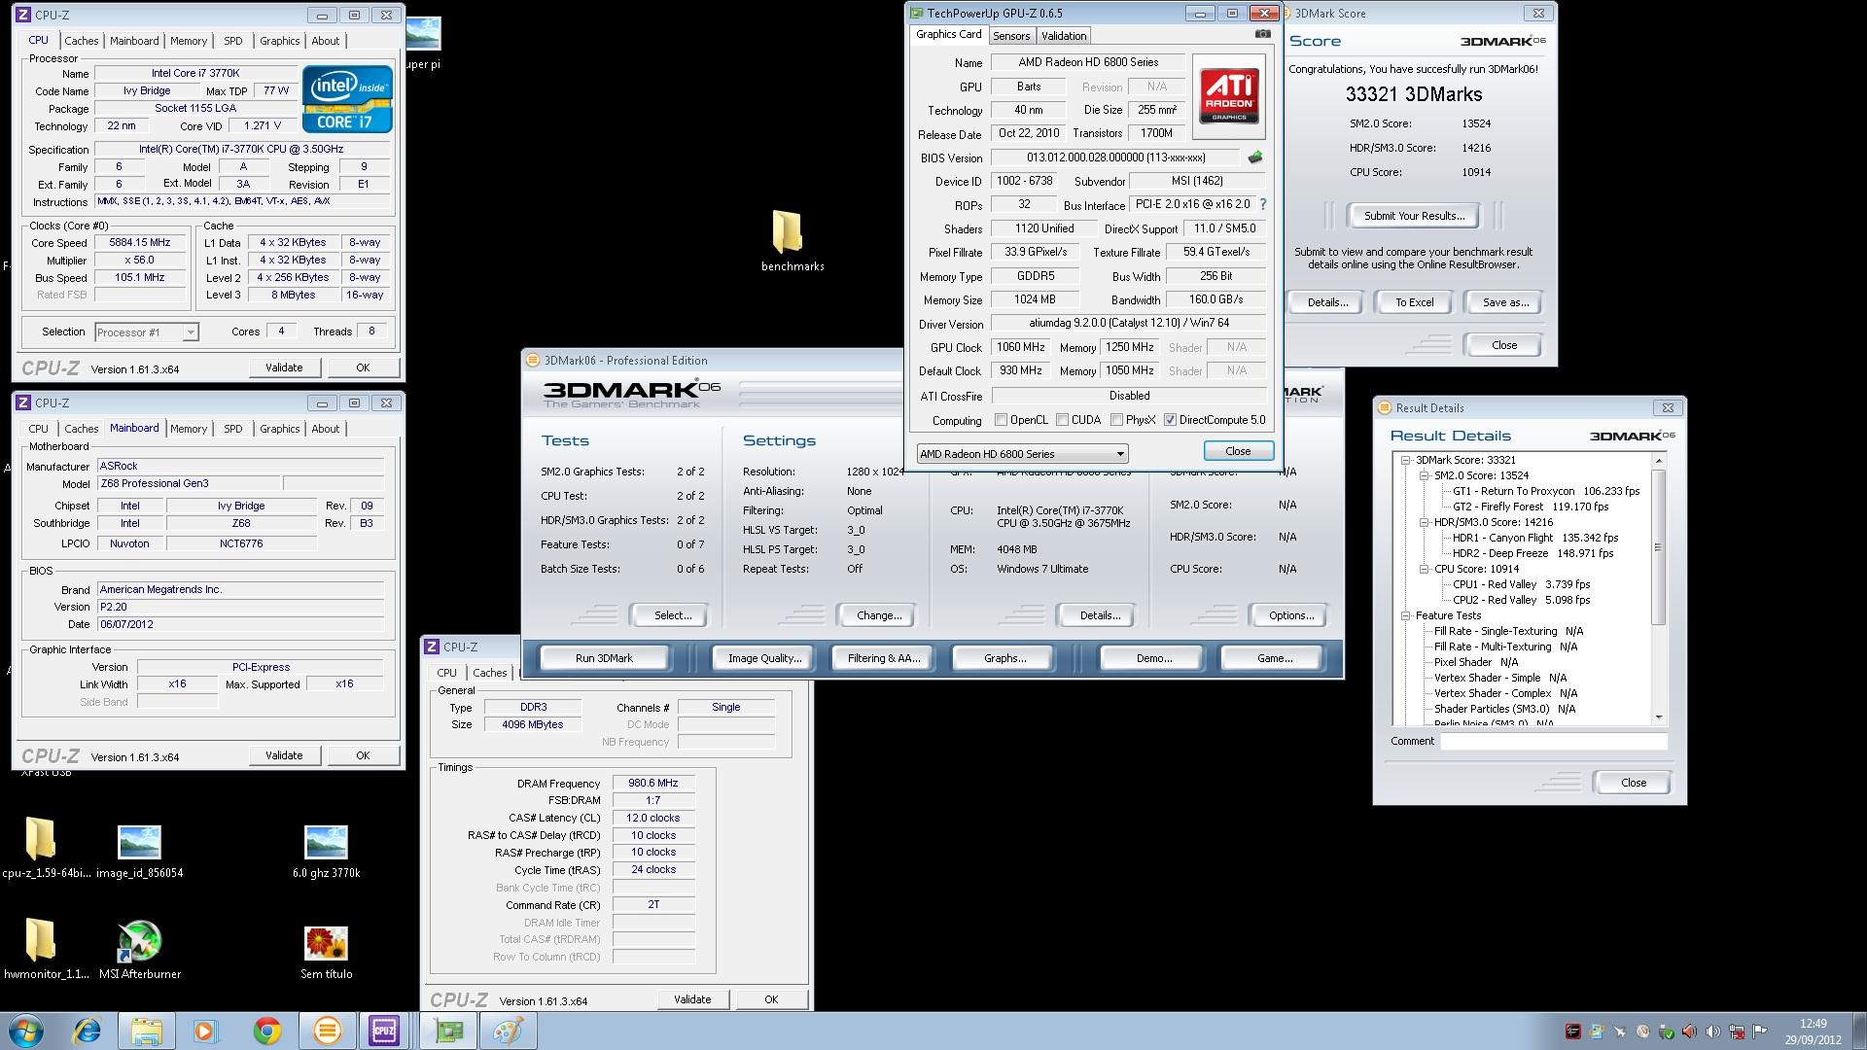Click the Intel Core i7 logo in CPU-Z
This screenshot has height=1050, width=1867.
click(x=347, y=98)
